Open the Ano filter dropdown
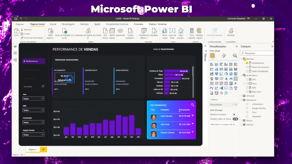This screenshot has width=292, height=164. [33, 98]
